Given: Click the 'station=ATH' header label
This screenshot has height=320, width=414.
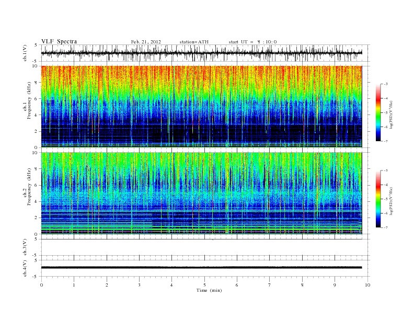Looking at the screenshot, I should click(x=194, y=42).
